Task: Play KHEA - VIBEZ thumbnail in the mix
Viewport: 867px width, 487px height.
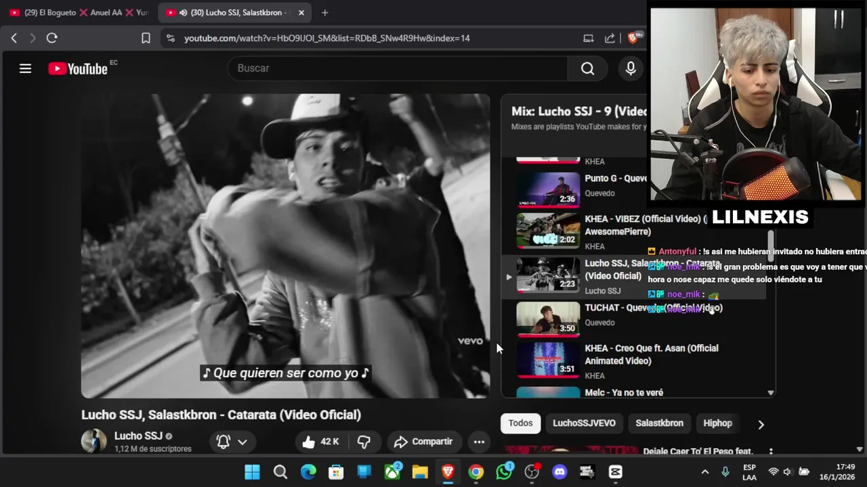Action: (548, 231)
